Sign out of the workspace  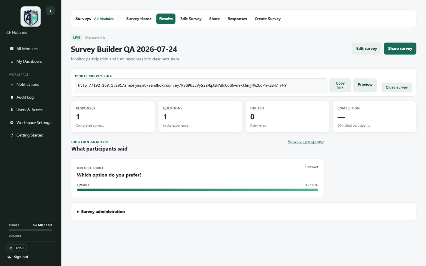click(21, 257)
